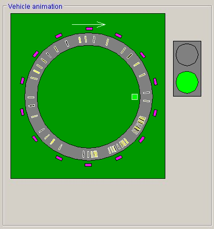This screenshot has width=214, height=229.
Task: Click the magenta marker at upper-right of ring
Action: (143, 55)
